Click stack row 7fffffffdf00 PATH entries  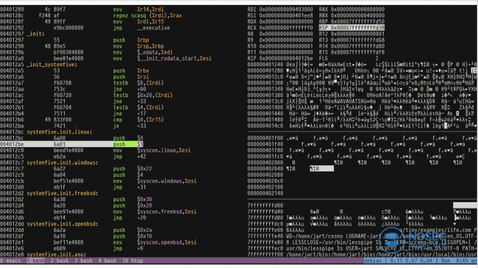click(362, 255)
